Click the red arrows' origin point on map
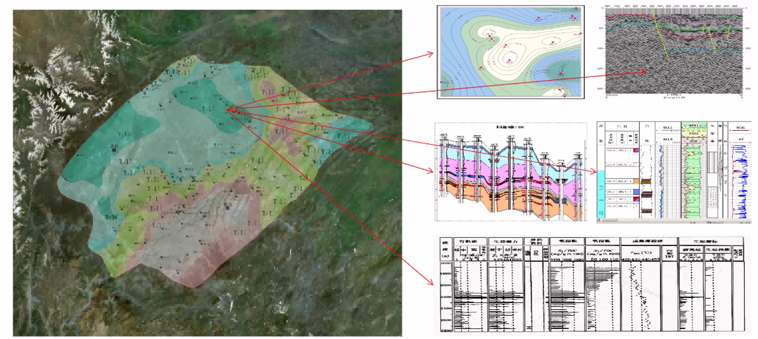Image resolution: width=758 pixels, height=339 pixels. pos(228,110)
